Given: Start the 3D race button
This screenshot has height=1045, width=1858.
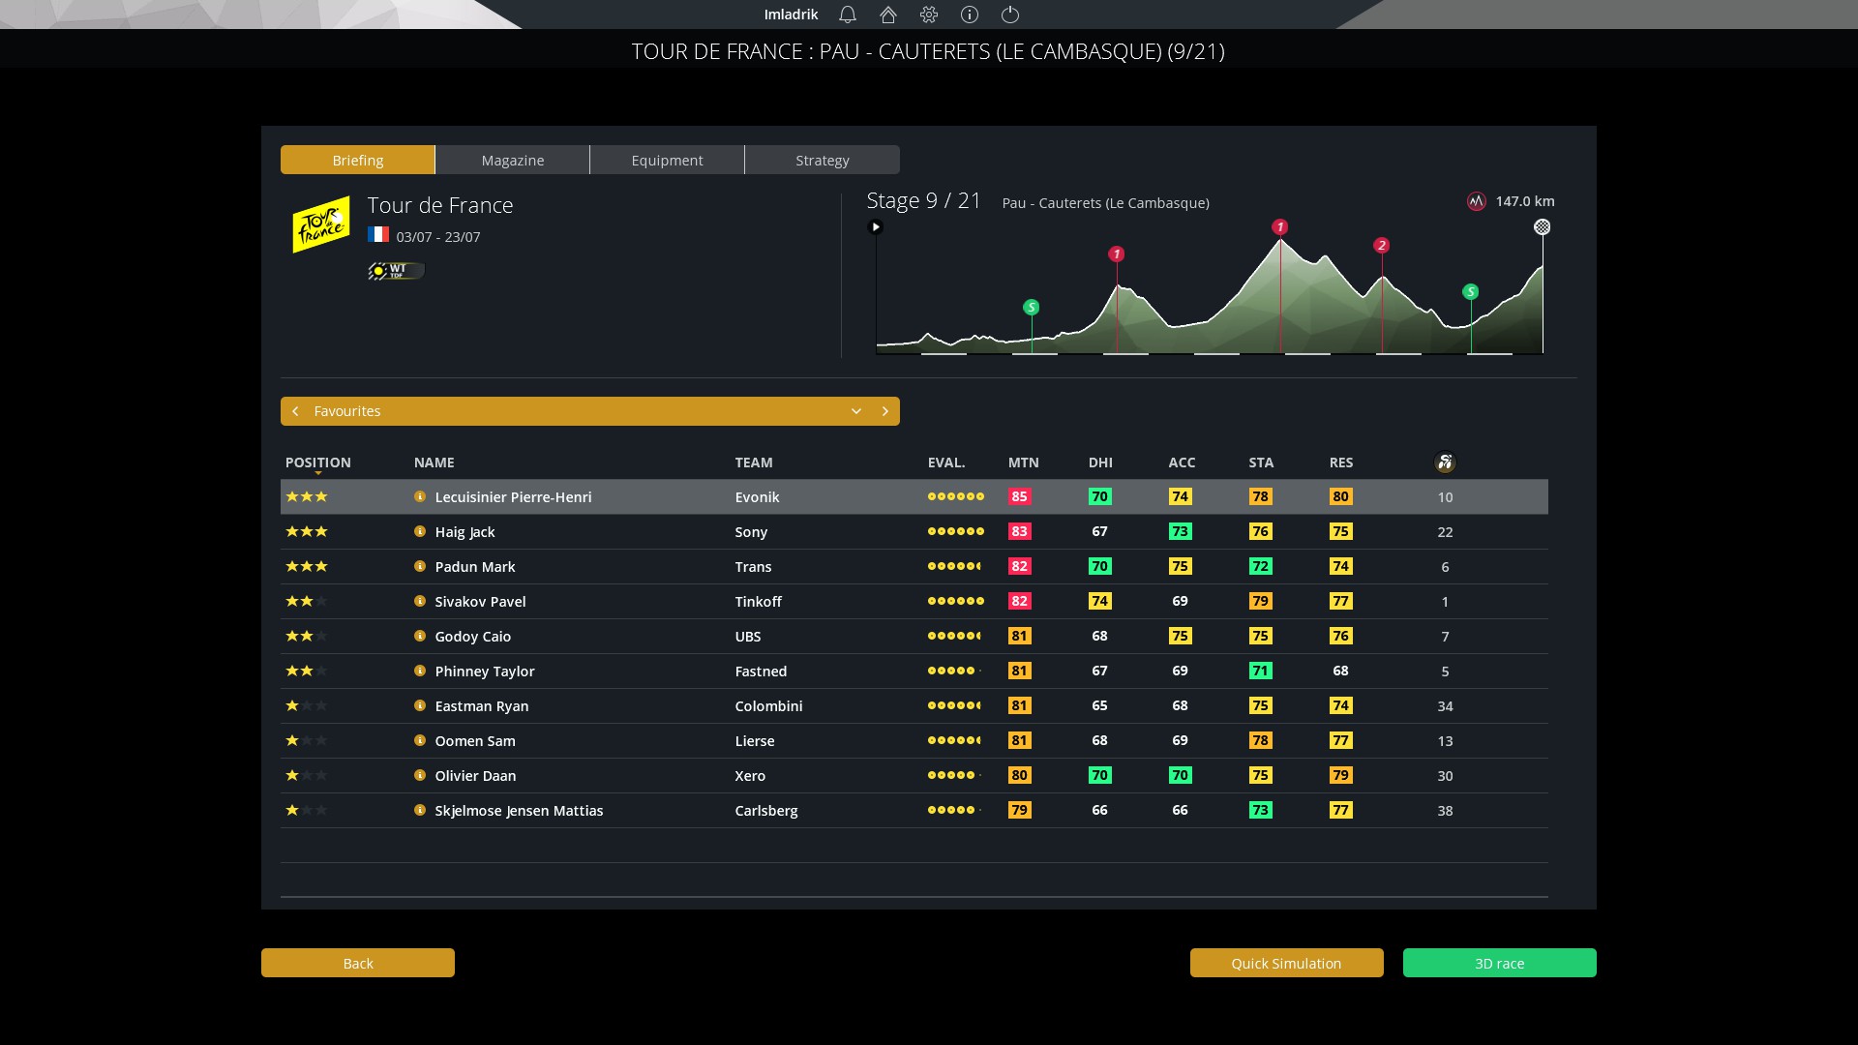Looking at the screenshot, I should (1499, 963).
